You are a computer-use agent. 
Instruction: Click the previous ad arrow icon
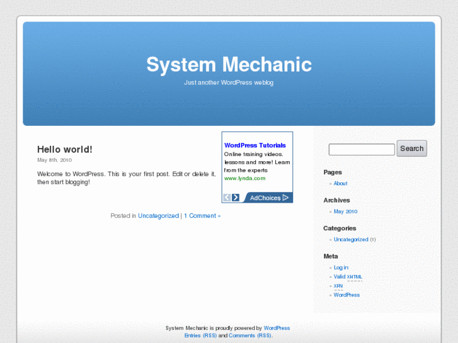[227, 198]
